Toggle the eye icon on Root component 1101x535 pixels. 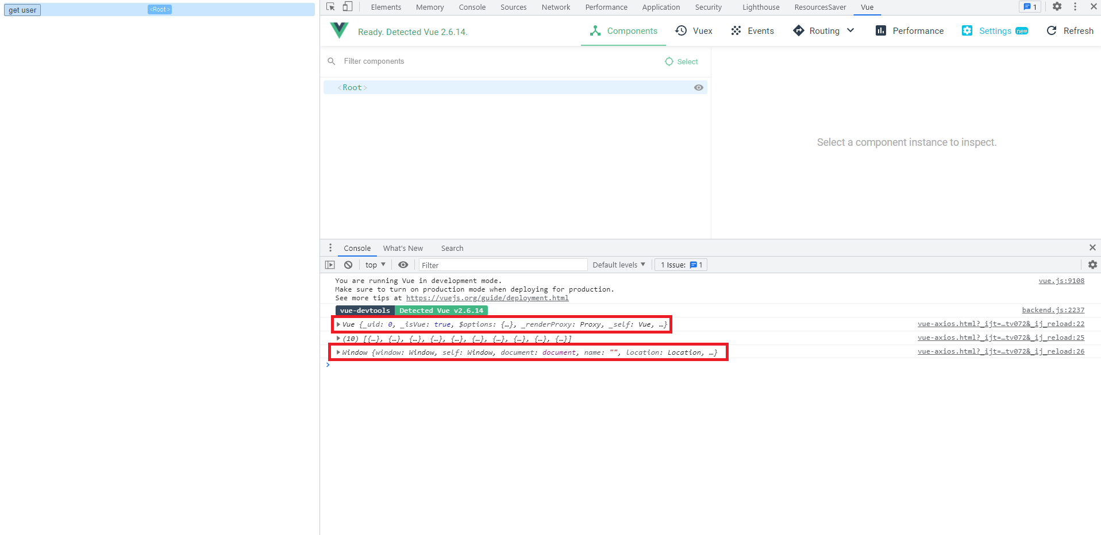pyautogui.click(x=698, y=88)
